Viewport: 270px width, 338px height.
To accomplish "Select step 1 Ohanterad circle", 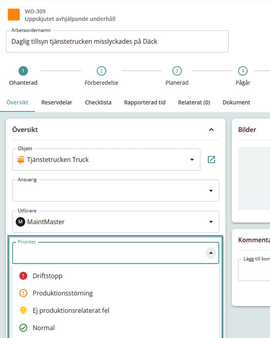I will (x=23, y=71).
